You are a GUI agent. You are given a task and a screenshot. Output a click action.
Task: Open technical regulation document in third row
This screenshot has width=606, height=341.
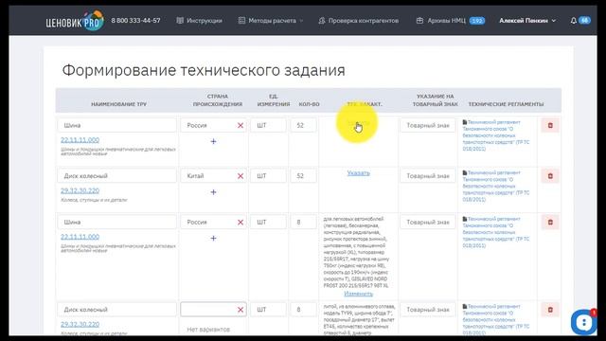496,232
